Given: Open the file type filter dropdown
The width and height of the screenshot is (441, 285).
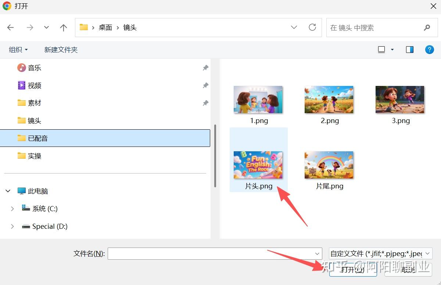Looking at the screenshot, I should tap(380, 253).
